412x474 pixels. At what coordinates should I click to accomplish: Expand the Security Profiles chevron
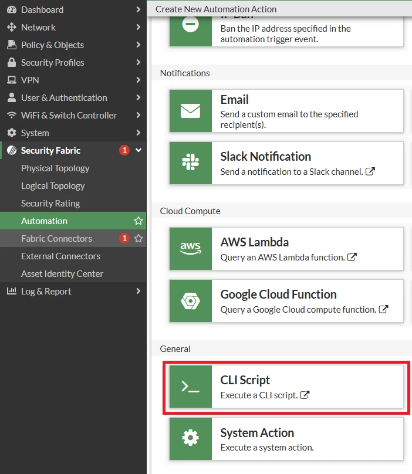pyautogui.click(x=139, y=62)
